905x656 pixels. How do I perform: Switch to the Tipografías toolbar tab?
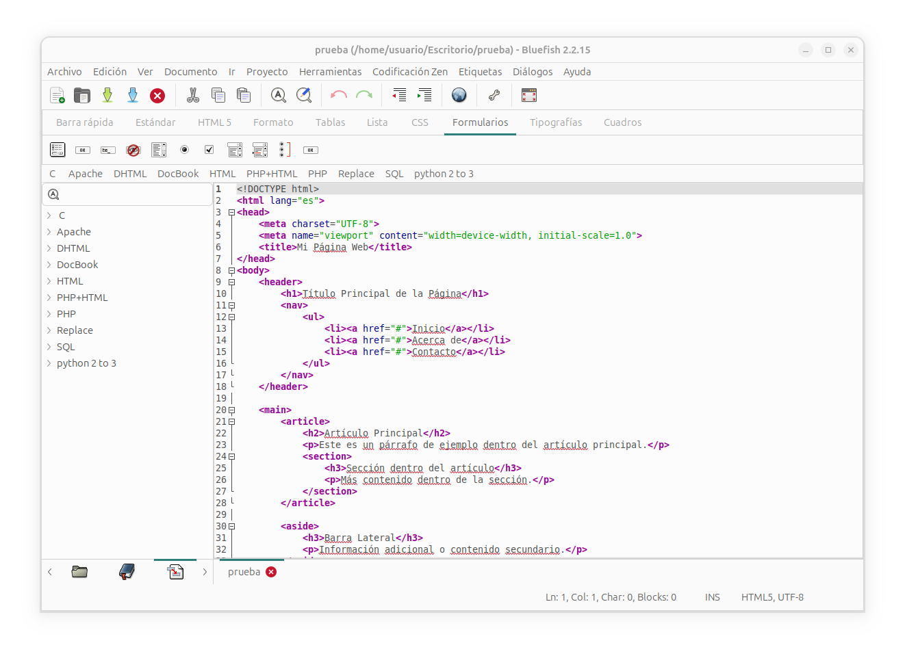[556, 122]
